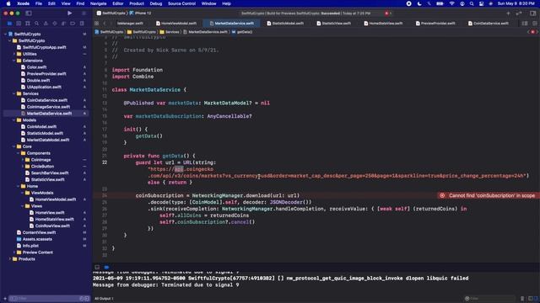The image size is (540, 303).
Task: Collapse the Models folder
Action: tap(14, 120)
